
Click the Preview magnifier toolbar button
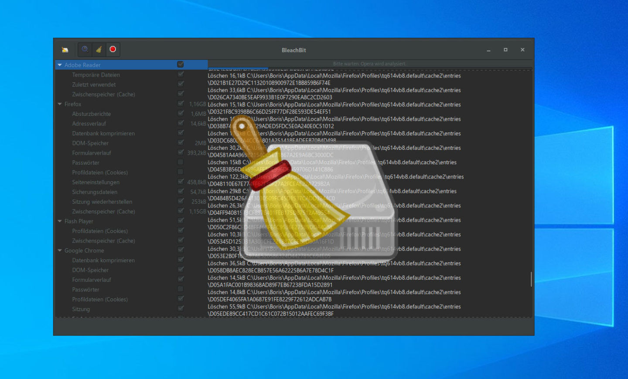(x=85, y=49)
